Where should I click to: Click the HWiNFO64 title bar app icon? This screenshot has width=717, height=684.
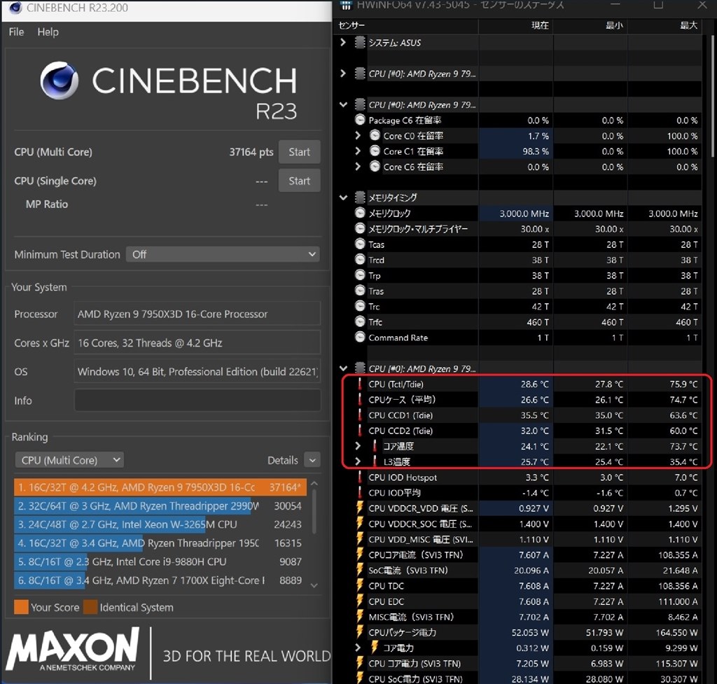tap(346, 5)
